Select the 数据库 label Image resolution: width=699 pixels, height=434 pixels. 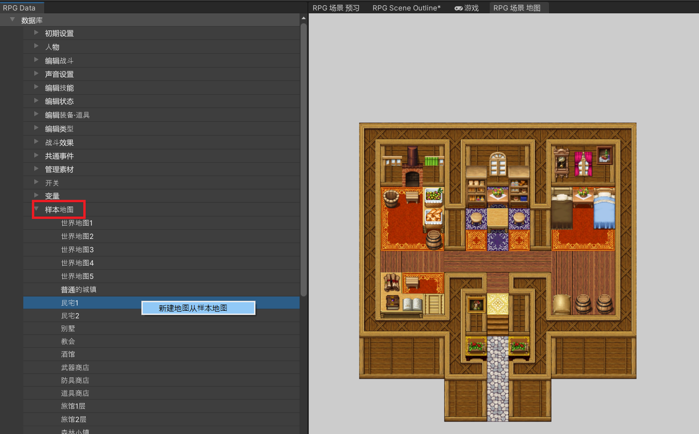[x=32, y=20]
